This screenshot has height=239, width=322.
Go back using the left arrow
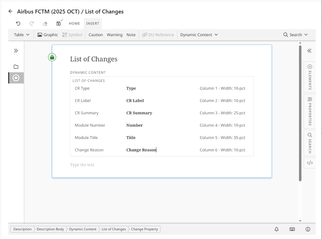[x=11, y=11]
